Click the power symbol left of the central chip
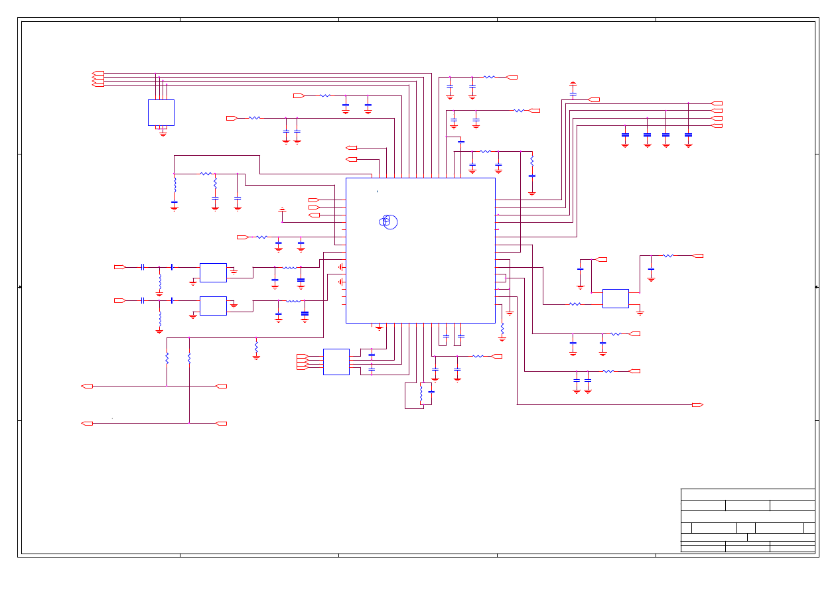 coord(282,210)
